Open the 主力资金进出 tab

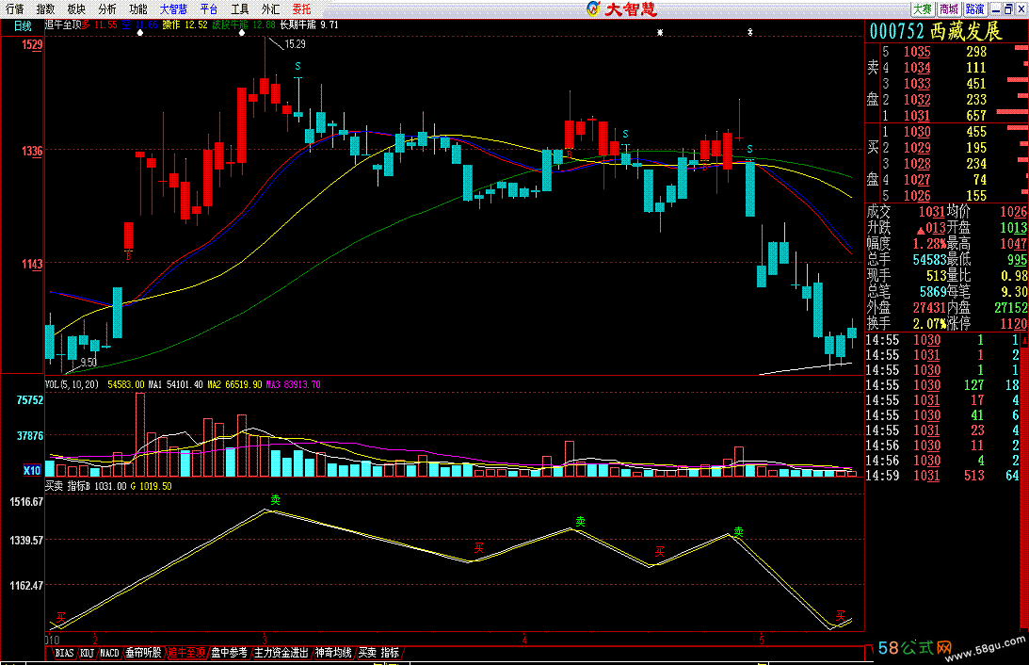(281, 653)
